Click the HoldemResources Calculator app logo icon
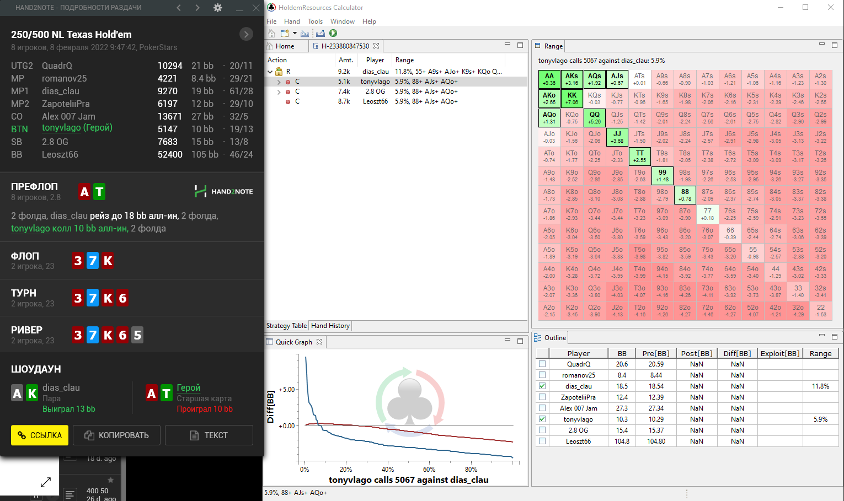The width and height of the screenshot is (844, 501). coord(271,8)
